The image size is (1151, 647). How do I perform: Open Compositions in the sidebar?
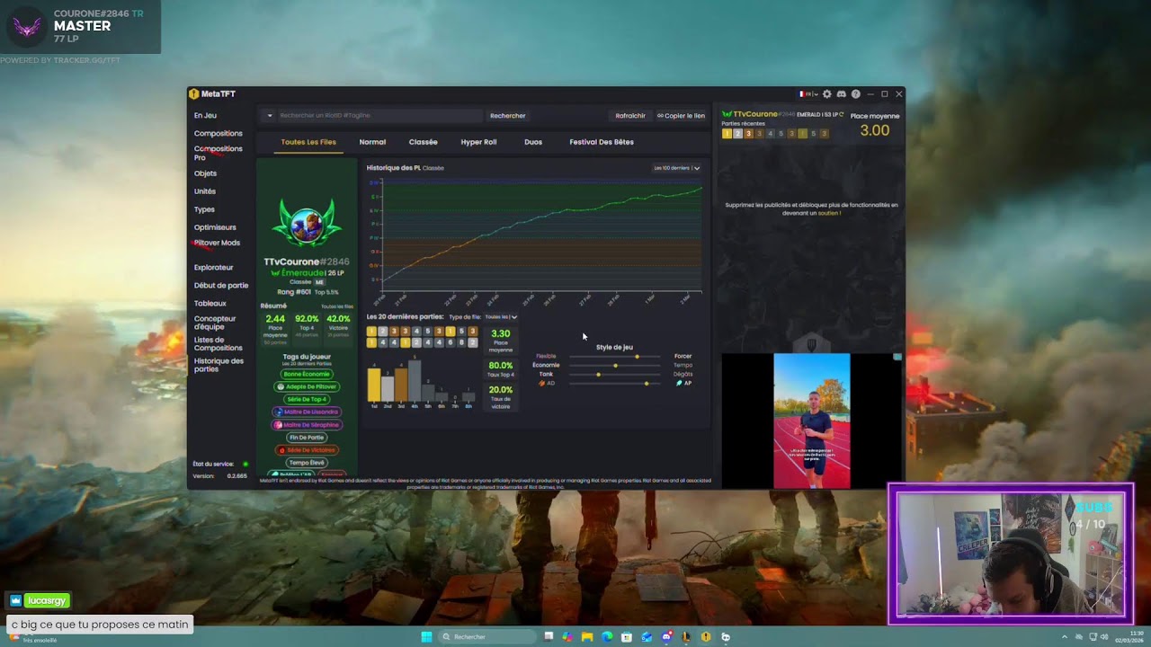tap(218, 134)
